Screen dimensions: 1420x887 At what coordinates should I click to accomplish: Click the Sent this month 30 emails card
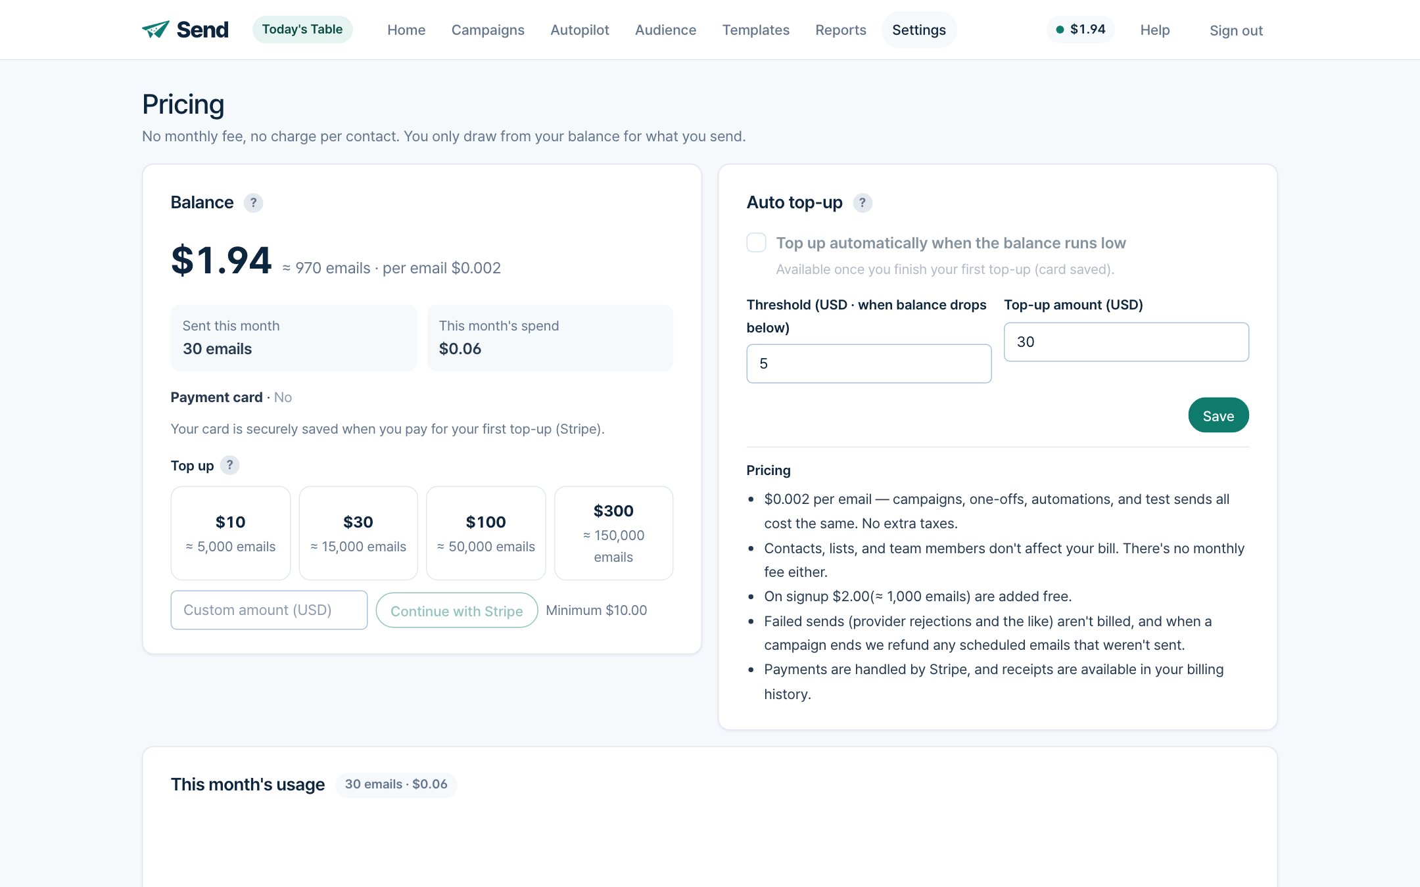tap(294, 338)
